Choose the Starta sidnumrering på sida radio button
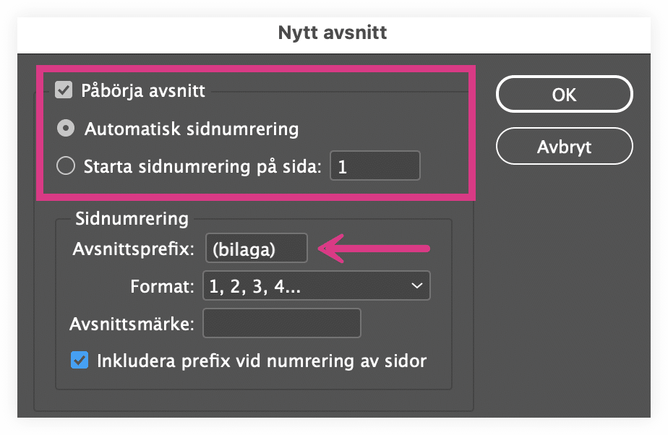 point(66,167)
